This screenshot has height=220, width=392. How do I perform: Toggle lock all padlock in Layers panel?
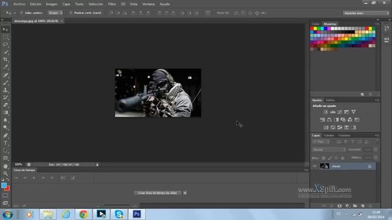[x=342, y=158]
